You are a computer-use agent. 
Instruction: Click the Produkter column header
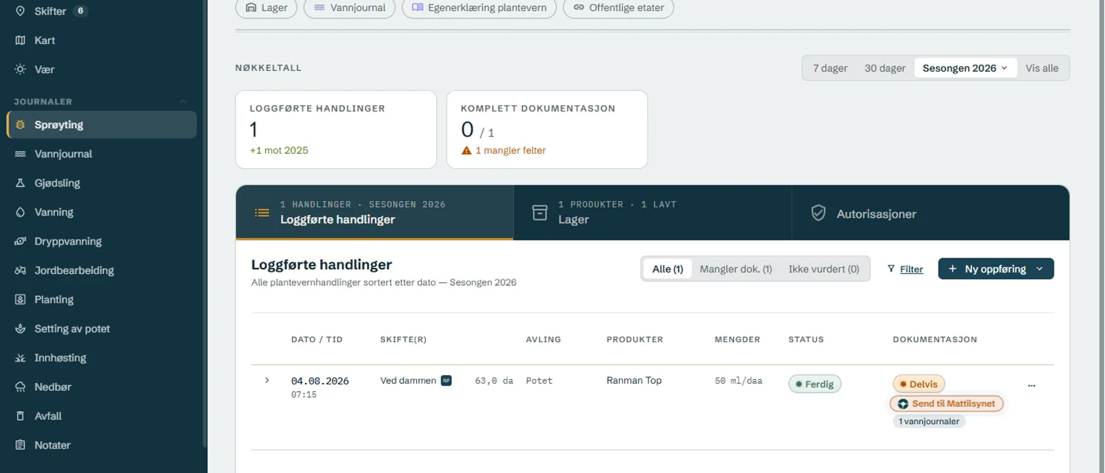[x=635, y=340]
